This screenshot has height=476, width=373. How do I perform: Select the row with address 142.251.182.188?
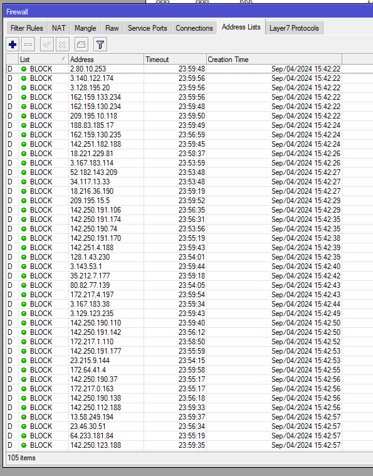(189, 144)
